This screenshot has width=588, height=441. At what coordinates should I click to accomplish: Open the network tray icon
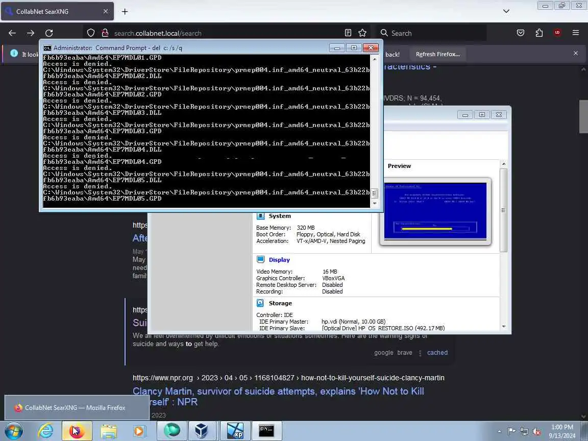[x=524, y=431]
